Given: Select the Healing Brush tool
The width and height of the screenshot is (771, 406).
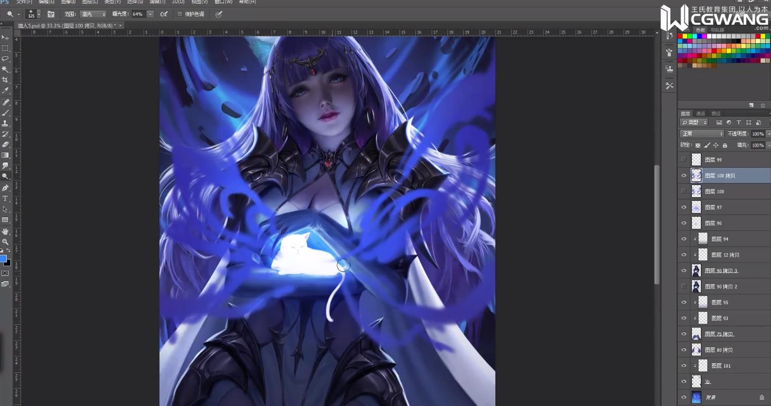Looking at the screenshot, I should tap(5, 102).
